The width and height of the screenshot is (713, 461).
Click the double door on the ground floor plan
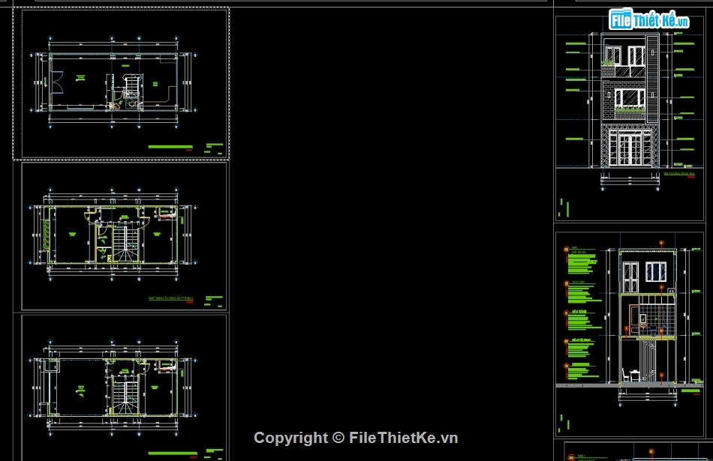[x=57, y=82]
